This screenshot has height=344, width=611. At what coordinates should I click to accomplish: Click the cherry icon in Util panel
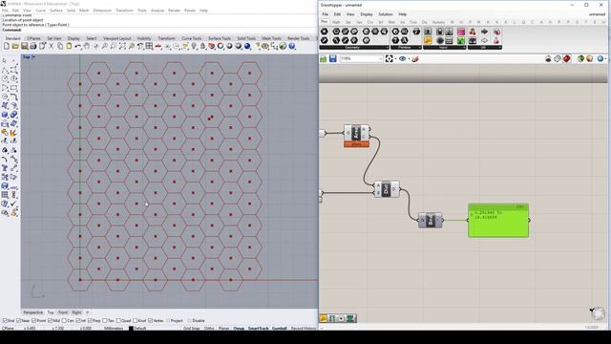(473, 32)
